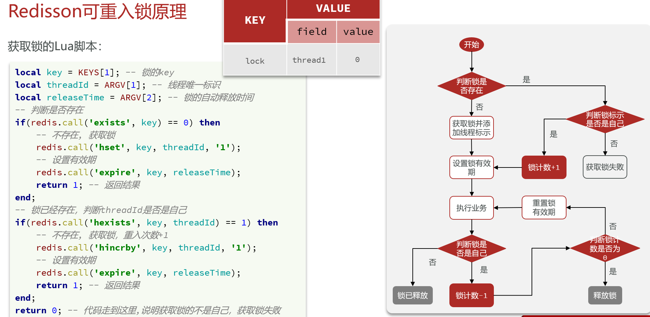Viewport: 650px width, 317px height.
Task: Click the gray '释放锁' box
Action: (x=605, y=296)
